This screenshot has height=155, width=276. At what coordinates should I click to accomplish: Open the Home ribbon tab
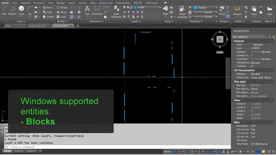pos(5,3)
